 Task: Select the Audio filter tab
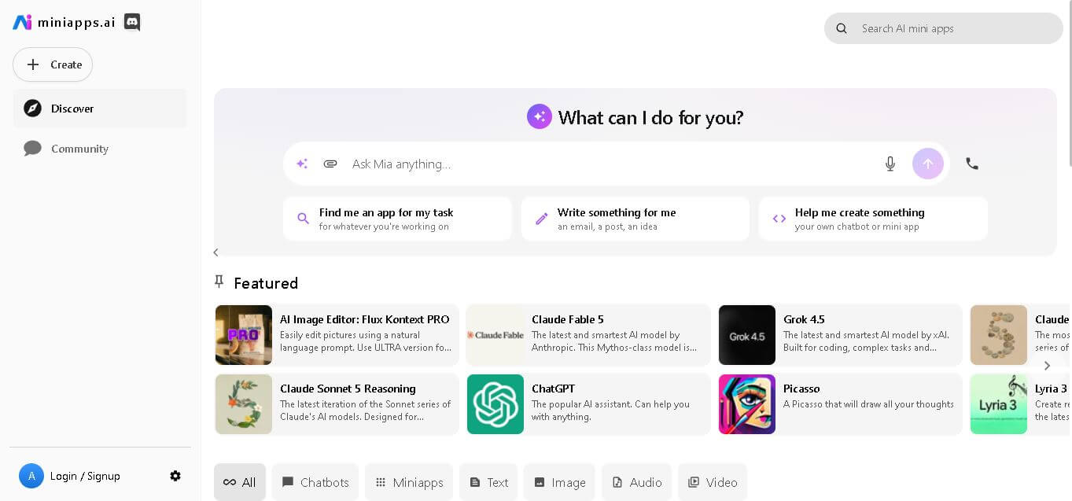click(x=637, y=482)
